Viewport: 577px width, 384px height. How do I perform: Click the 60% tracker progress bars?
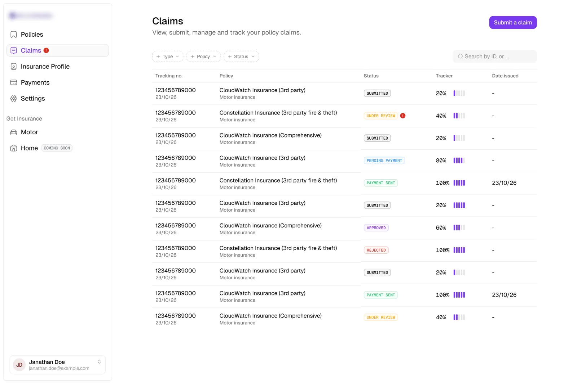459,228
